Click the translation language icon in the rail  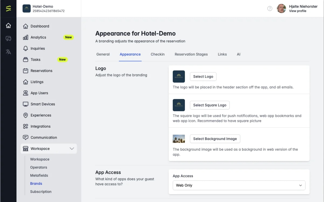(x=8, y=52)
